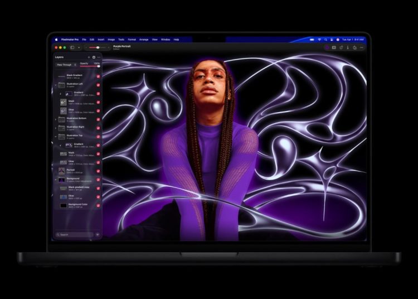The height and width of the screenshot is (299, 418).
Task: Click the layer Search field
Action: pos(74,235)
